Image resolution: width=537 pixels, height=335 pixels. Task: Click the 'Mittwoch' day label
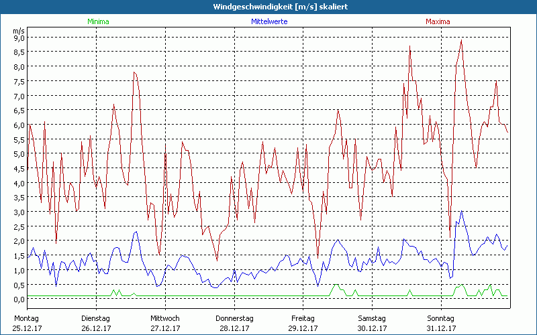(x=164, y=318)
